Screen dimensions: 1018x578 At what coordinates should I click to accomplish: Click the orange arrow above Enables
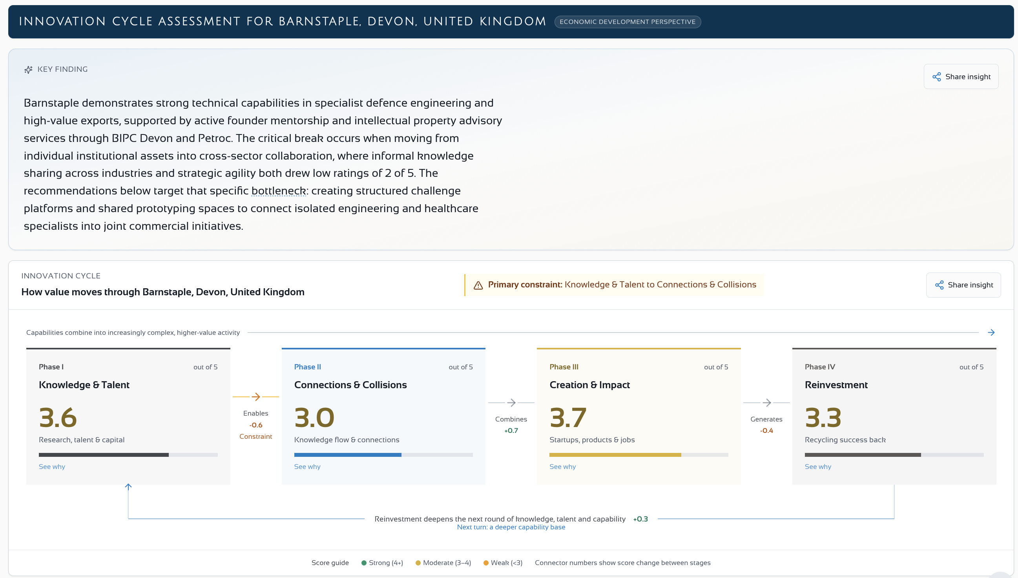pos(256,396)
